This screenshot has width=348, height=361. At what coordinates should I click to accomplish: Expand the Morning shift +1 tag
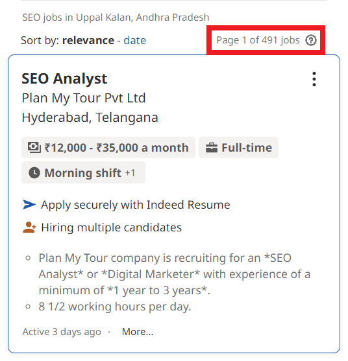(83, 172)
